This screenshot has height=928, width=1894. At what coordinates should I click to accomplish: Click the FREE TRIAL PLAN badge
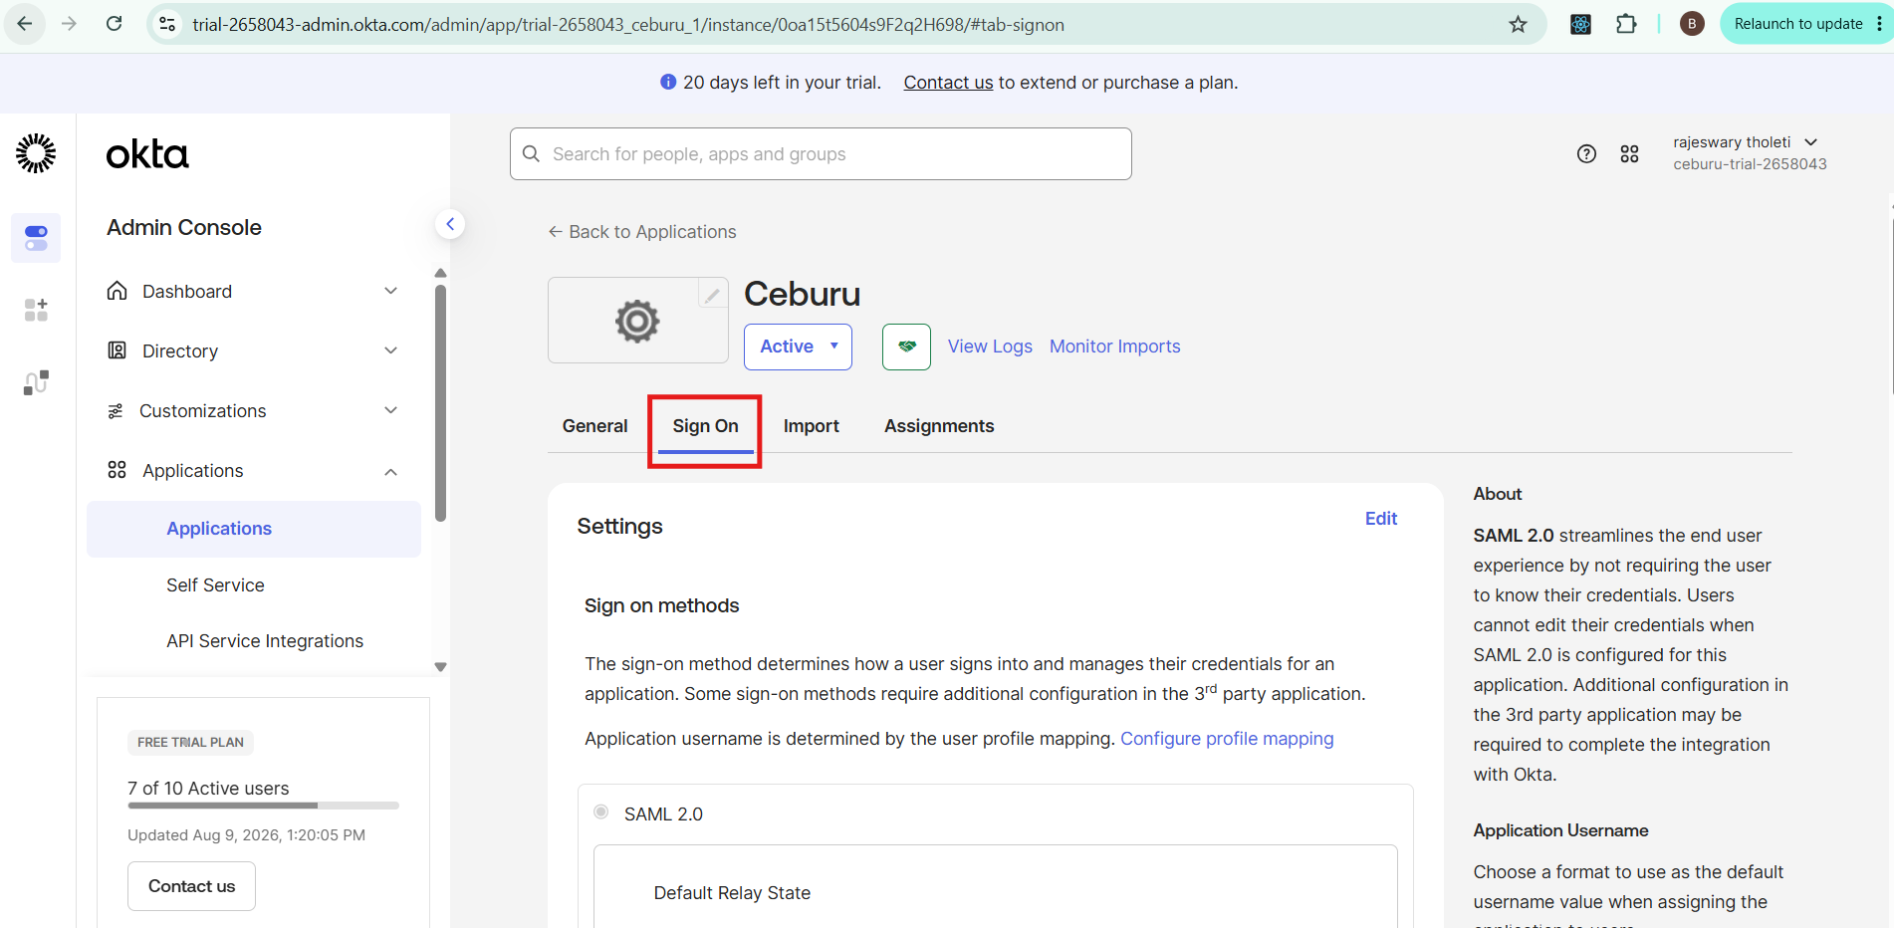(190, 743)
